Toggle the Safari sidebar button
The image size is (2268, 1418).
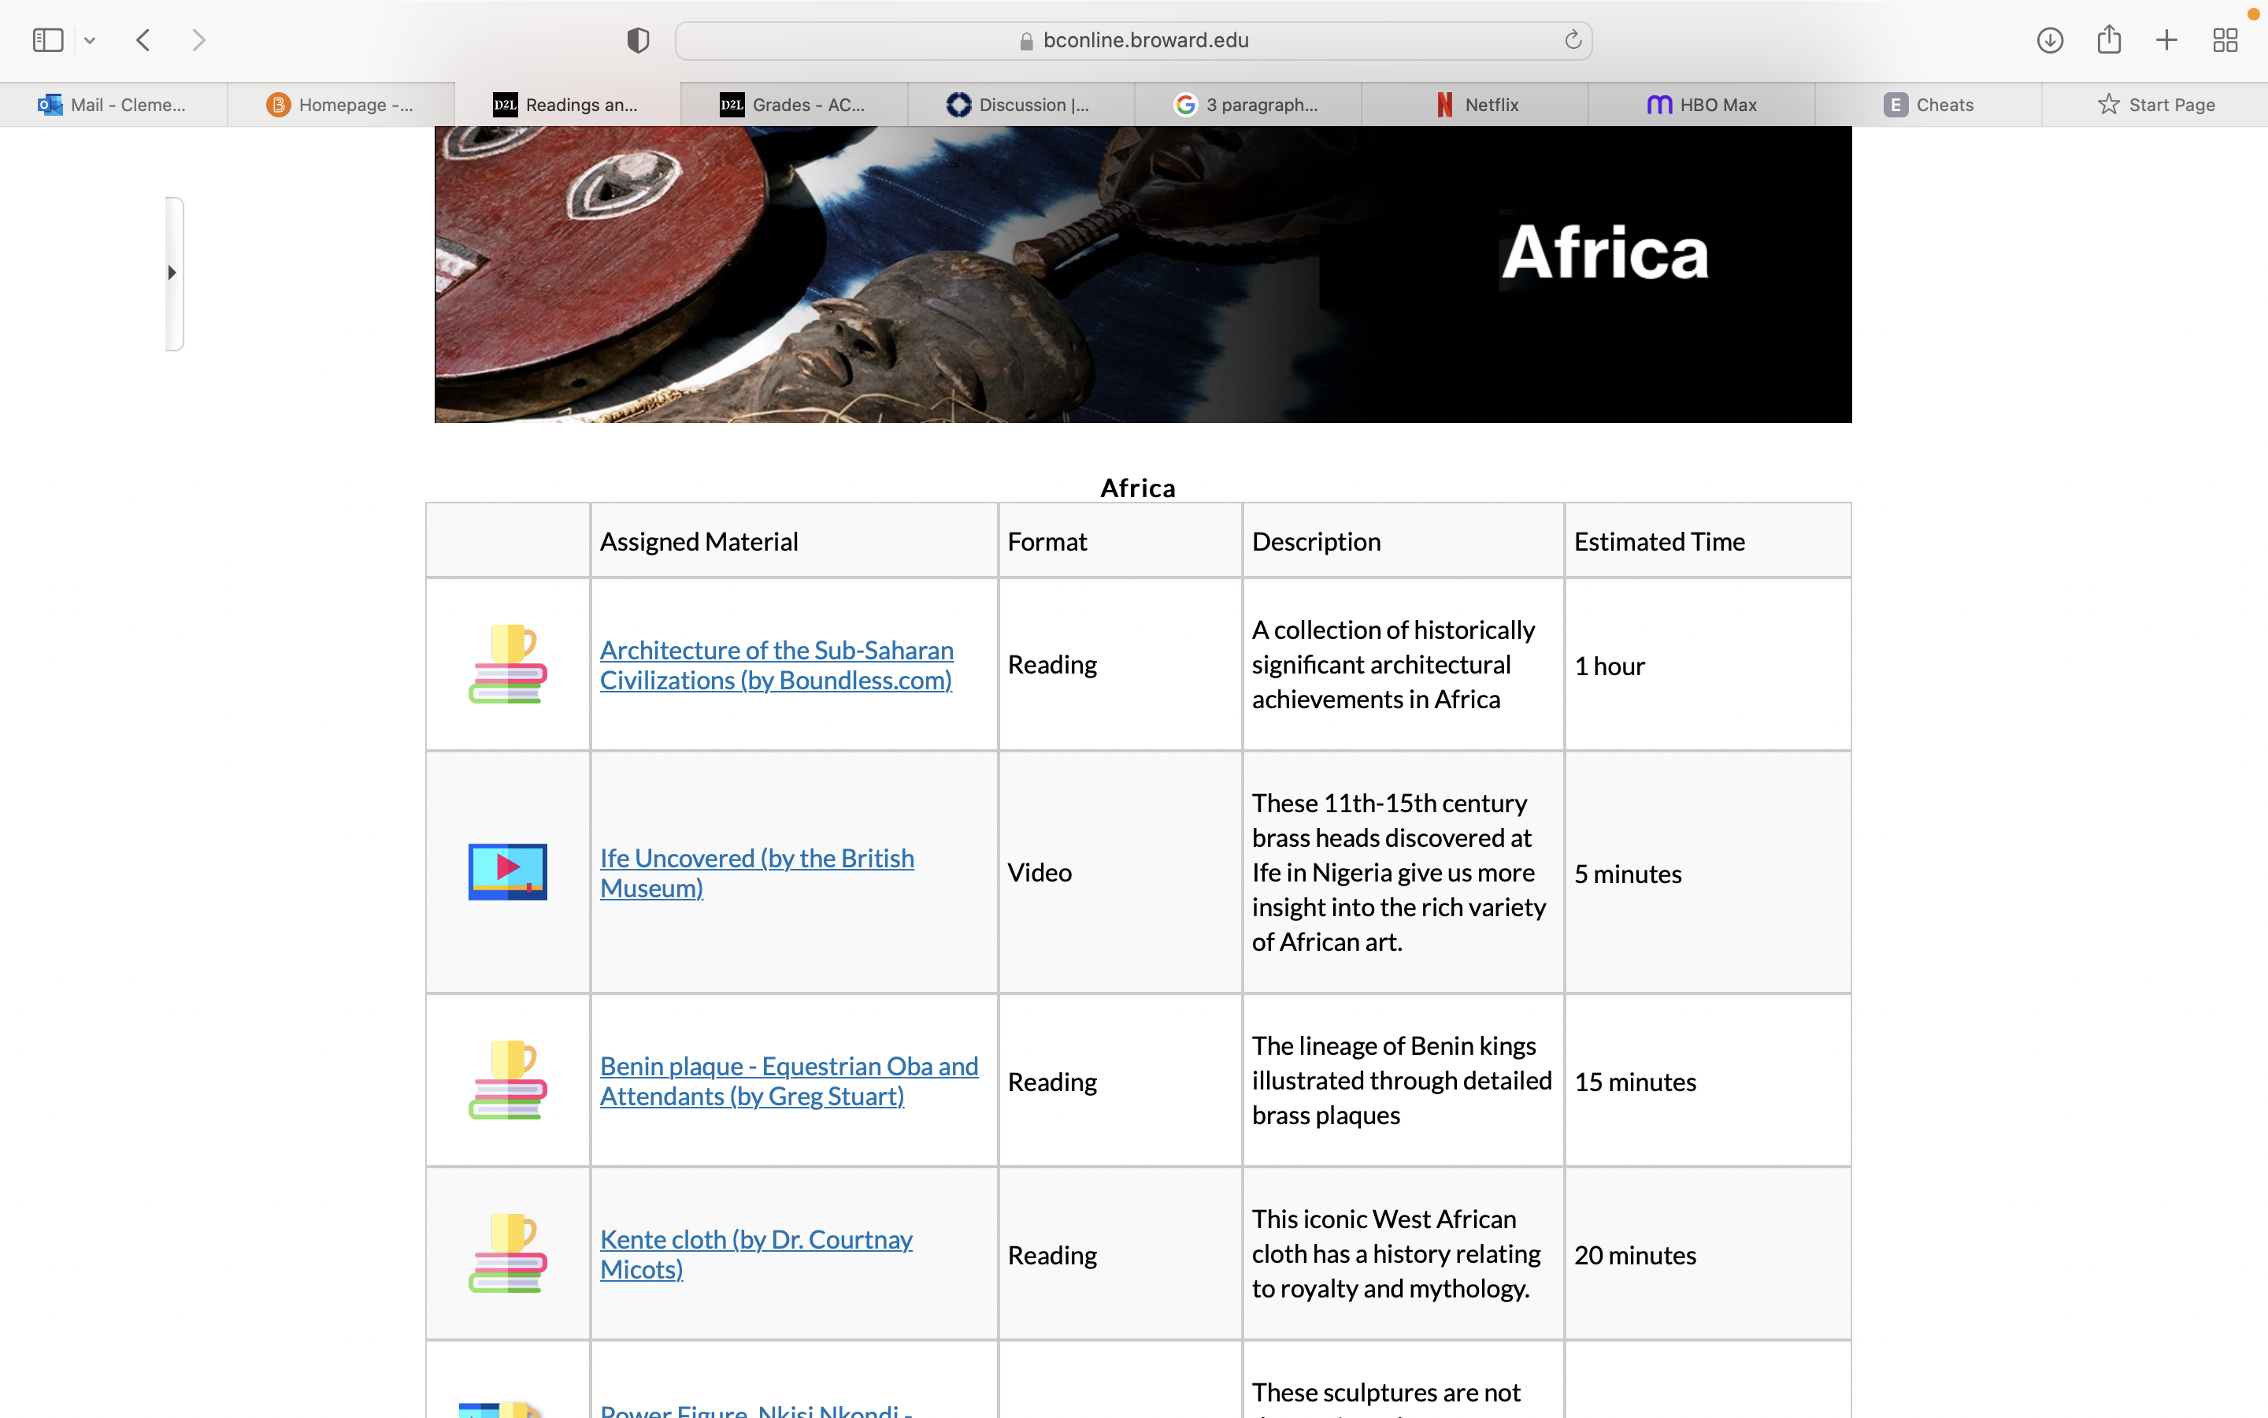(48, 40)
